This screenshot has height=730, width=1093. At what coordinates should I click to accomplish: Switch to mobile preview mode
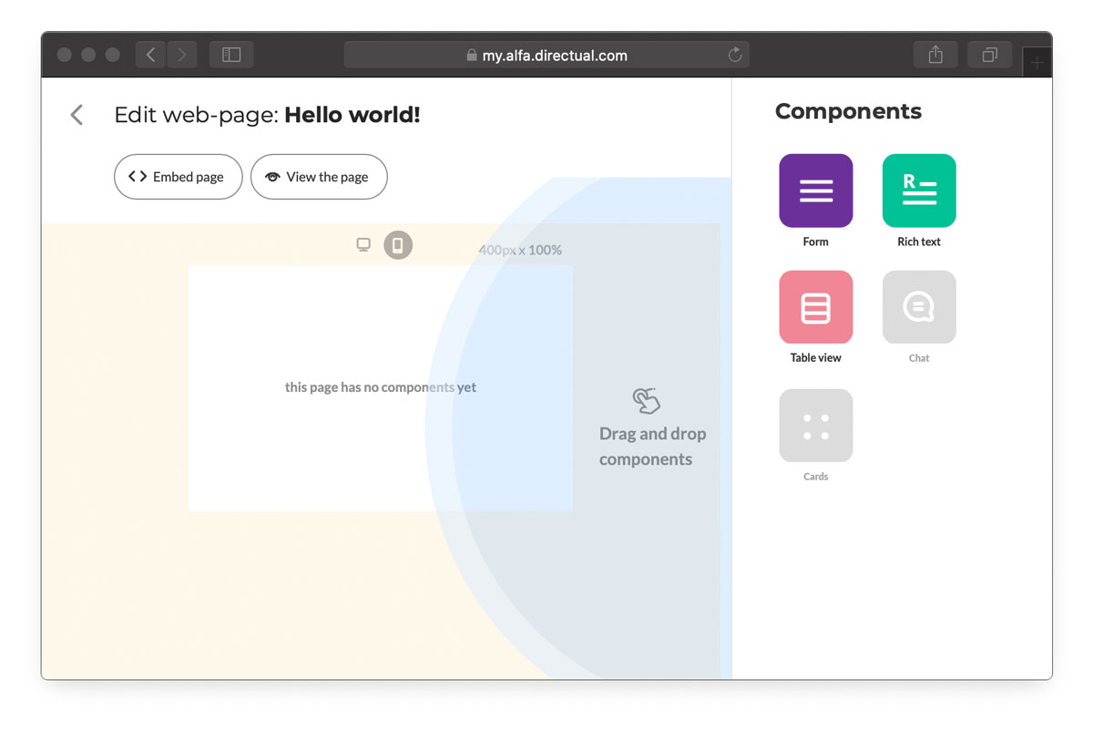398,244
